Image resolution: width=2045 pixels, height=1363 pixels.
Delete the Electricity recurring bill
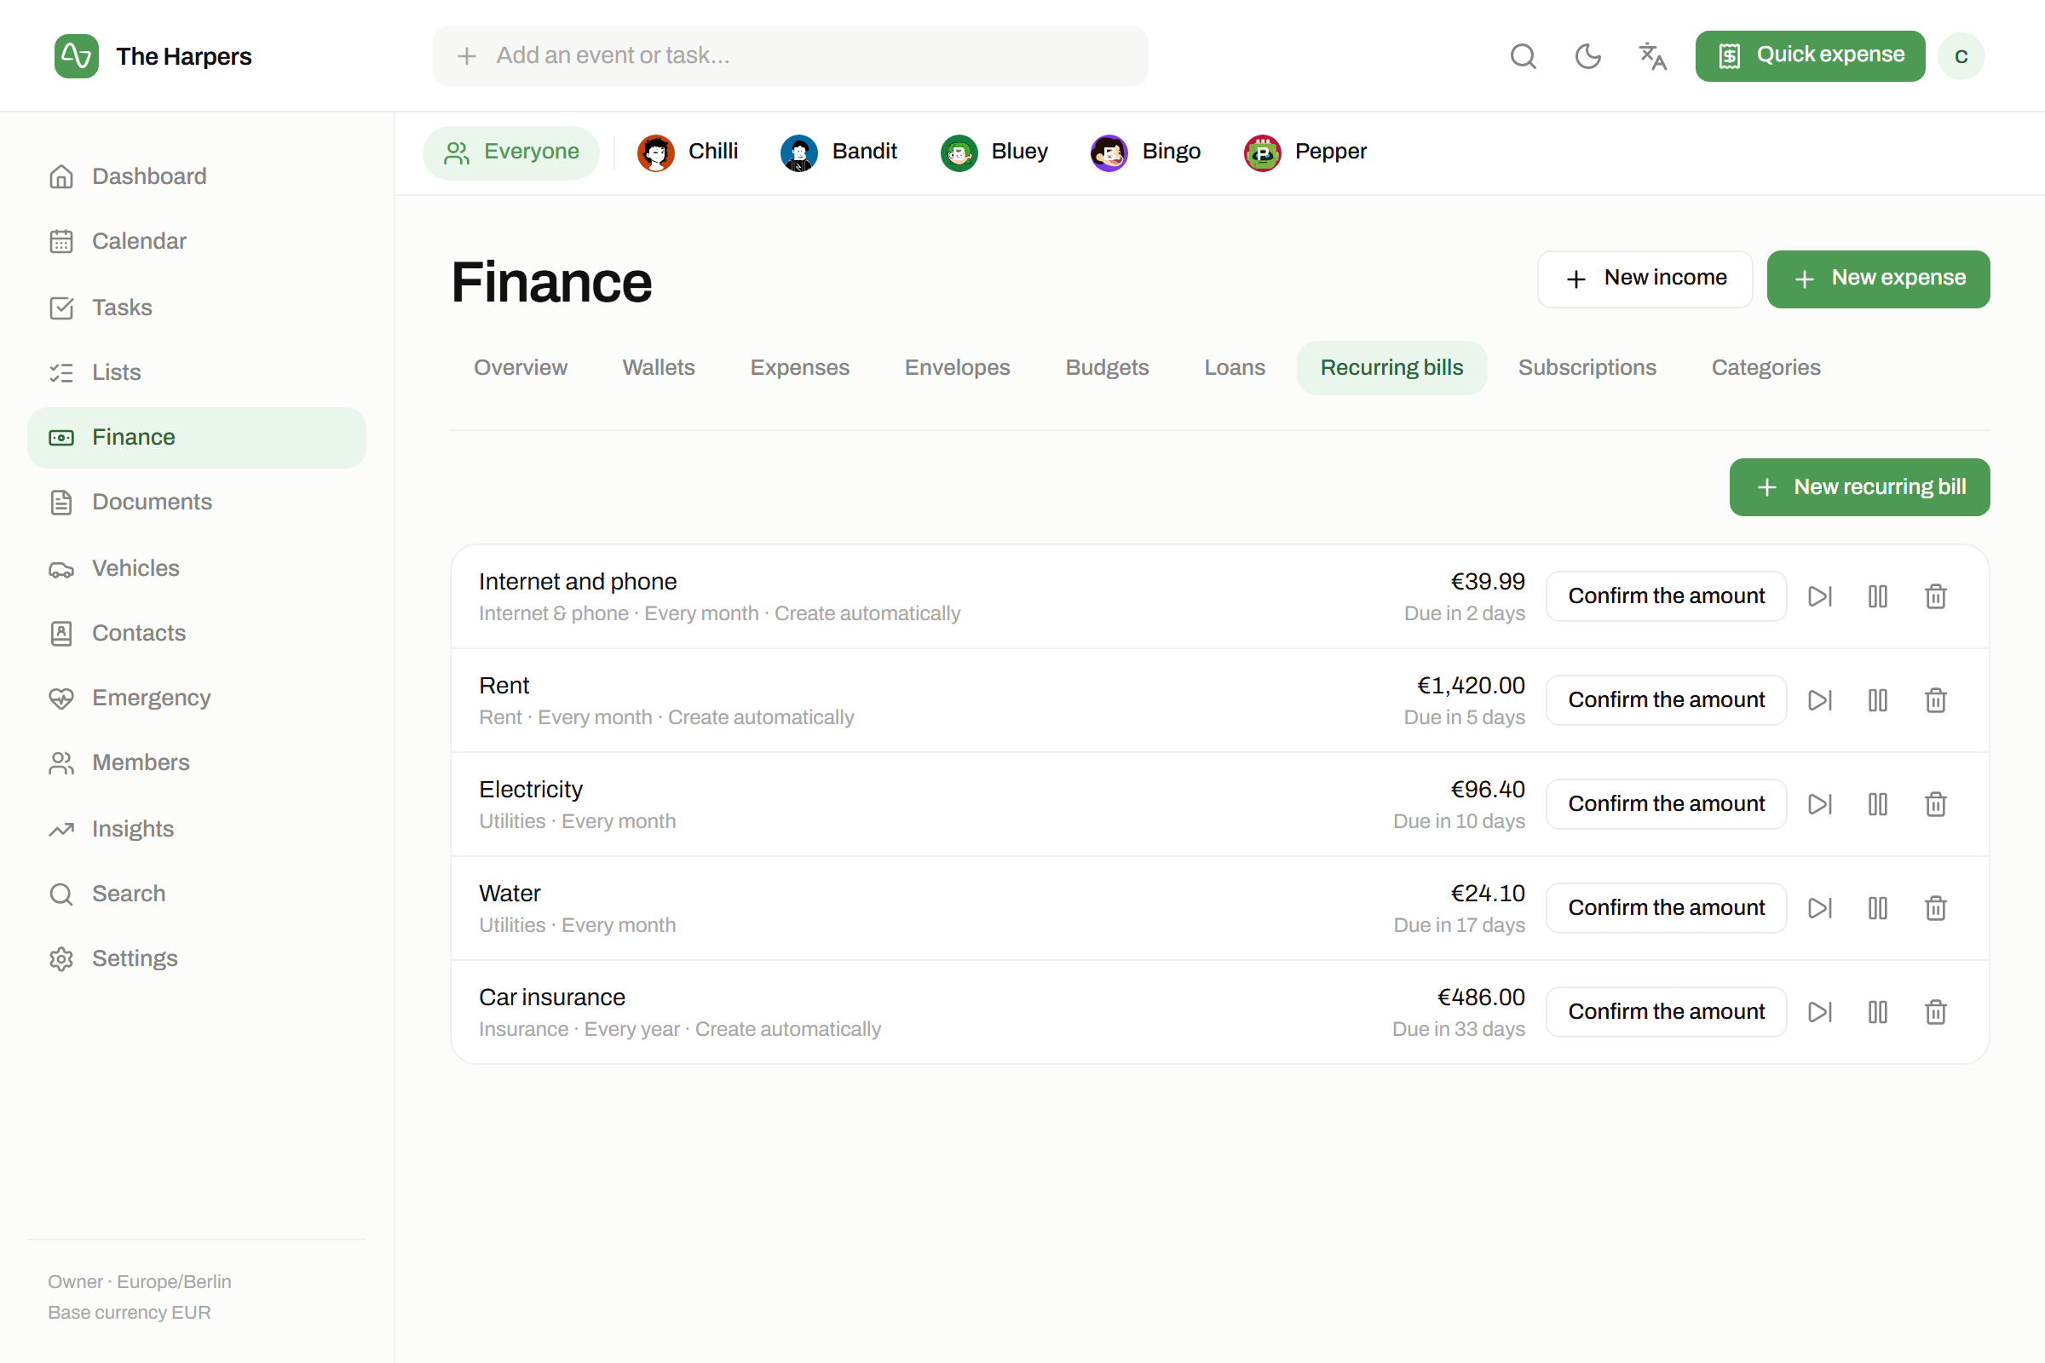point(1935,804)
